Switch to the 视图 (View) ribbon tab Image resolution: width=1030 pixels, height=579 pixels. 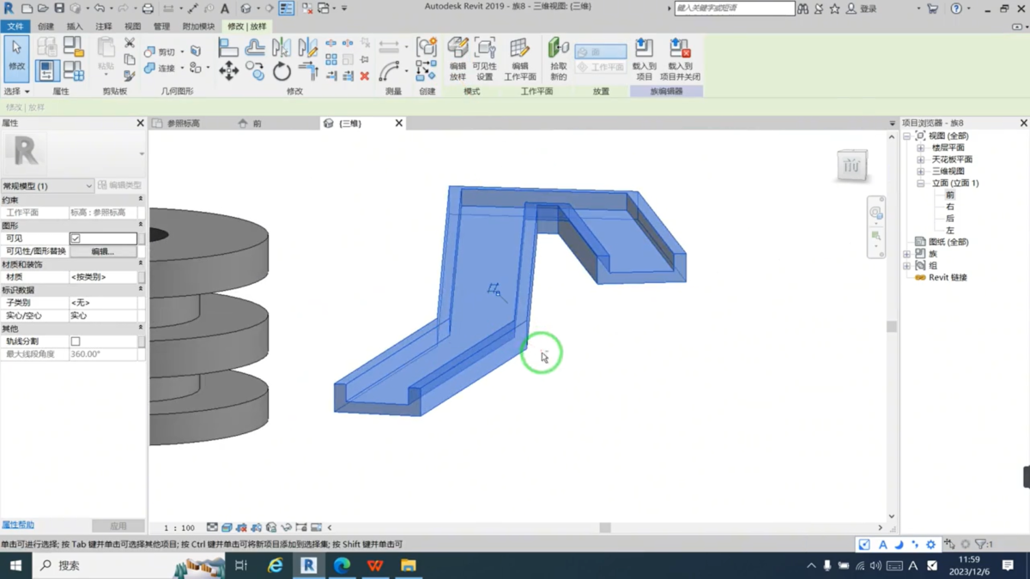pyautogui.click(x=132, y=27)
